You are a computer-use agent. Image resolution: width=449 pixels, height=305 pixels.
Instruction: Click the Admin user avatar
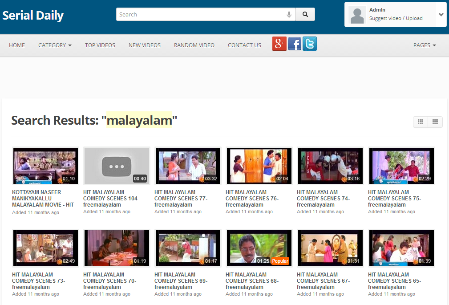coord(357,15)
